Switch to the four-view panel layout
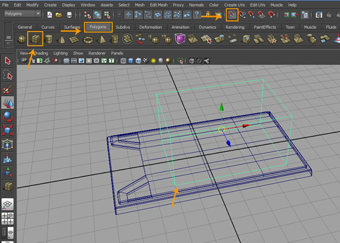Viewport: 340px width, 243px height. click(8, 219)
